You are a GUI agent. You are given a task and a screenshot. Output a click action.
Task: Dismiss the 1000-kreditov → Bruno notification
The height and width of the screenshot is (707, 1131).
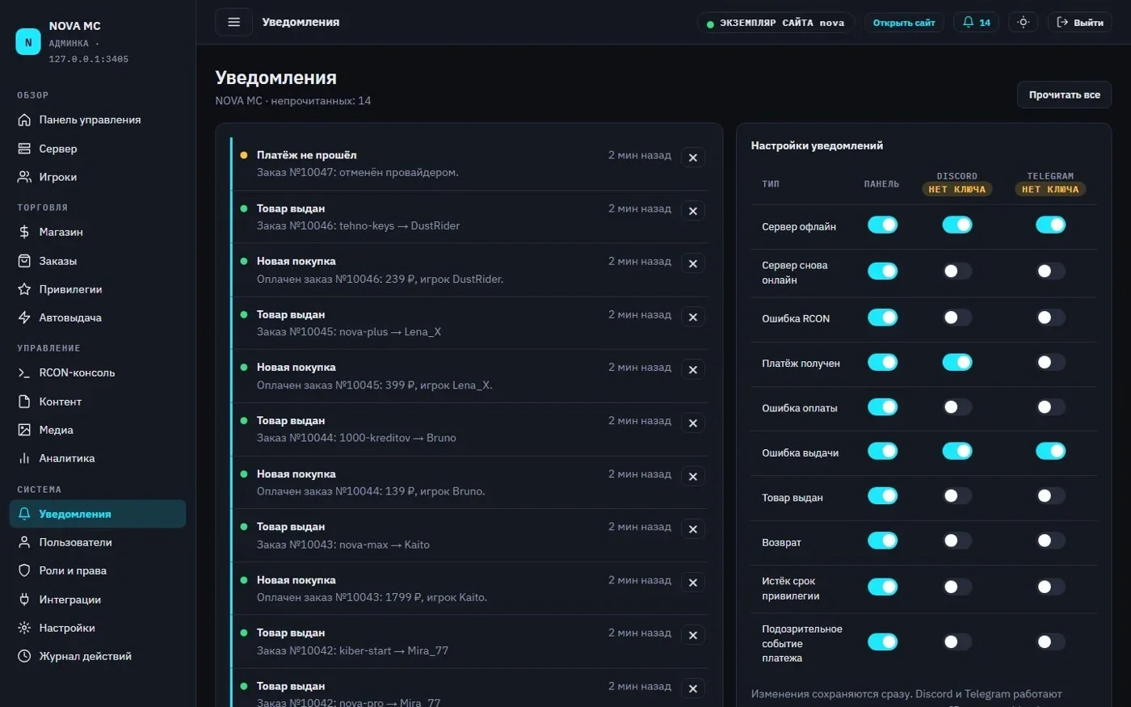click(x=693, y=423)
